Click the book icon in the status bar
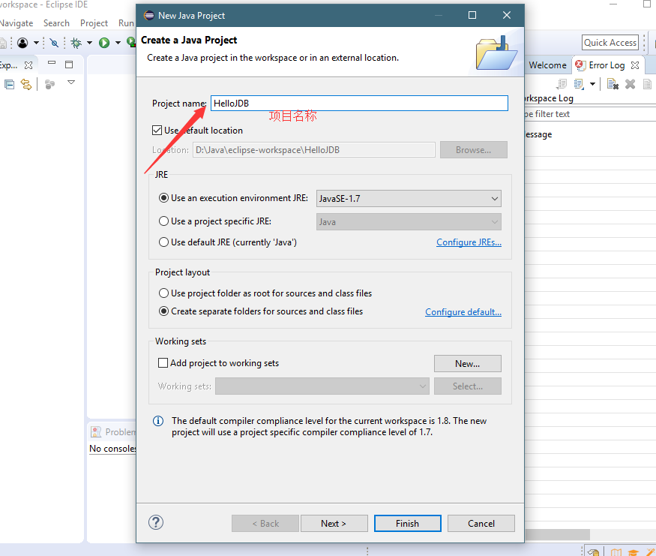The height and width of the screenshot is (556, 656). (616, 552)
